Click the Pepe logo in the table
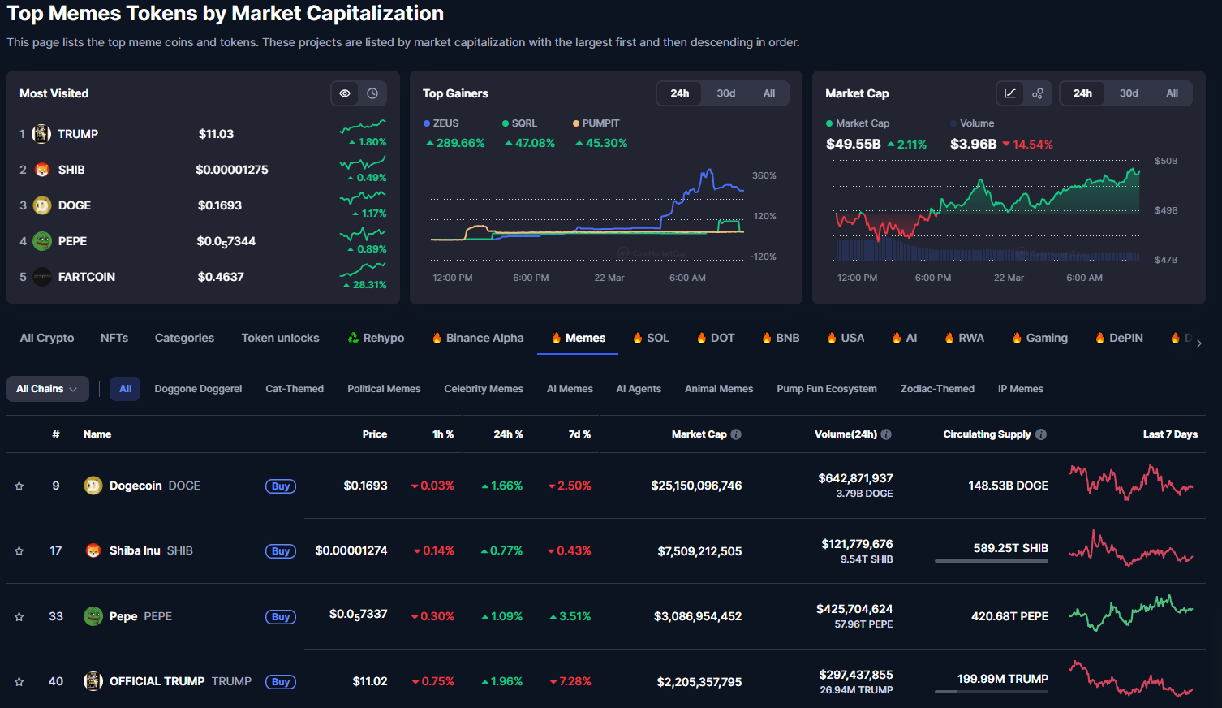Image resolution: width=1222 pixels, height=708 pixels. pyautogui.click(x=93, y=616)
